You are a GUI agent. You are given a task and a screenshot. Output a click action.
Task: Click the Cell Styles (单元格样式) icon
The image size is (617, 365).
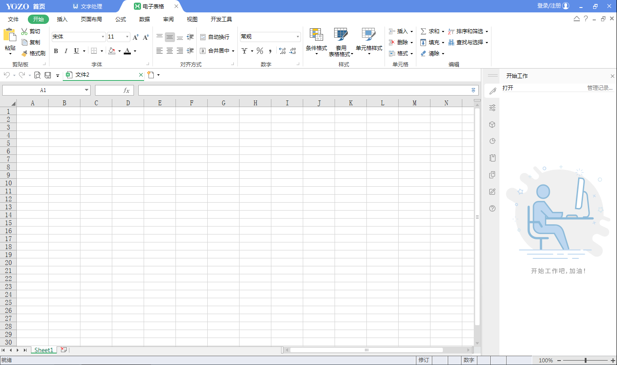coord(369,35)
